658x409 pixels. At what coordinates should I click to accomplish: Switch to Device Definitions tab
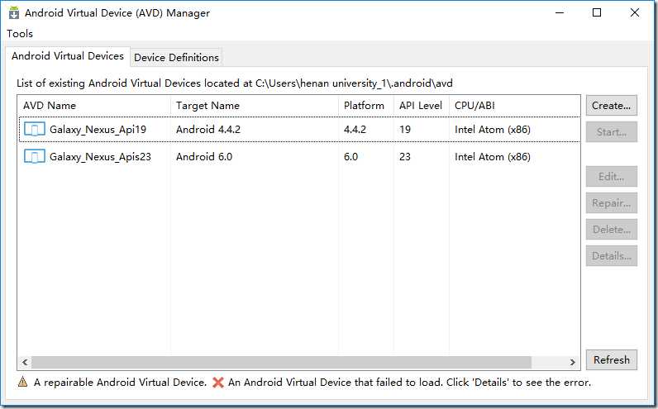(176, 58)
